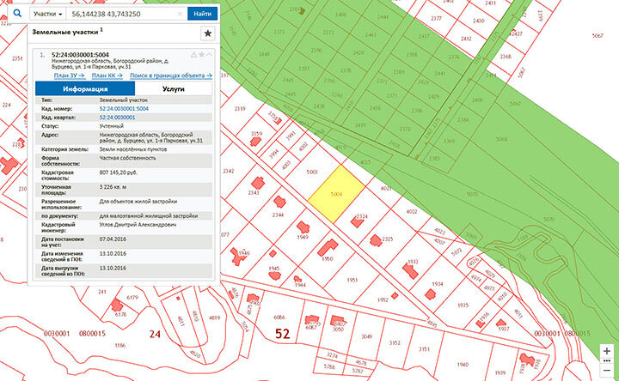Click Поиск в границах объекта link
This screenshot has width=619, height=381.
171,76
